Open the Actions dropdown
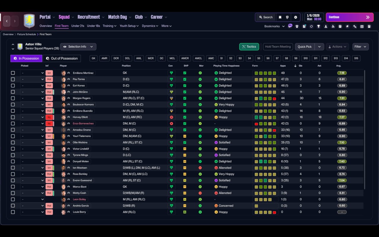Image resolution: width=379 pixels, height=237 pixels. tap(337, 47)
